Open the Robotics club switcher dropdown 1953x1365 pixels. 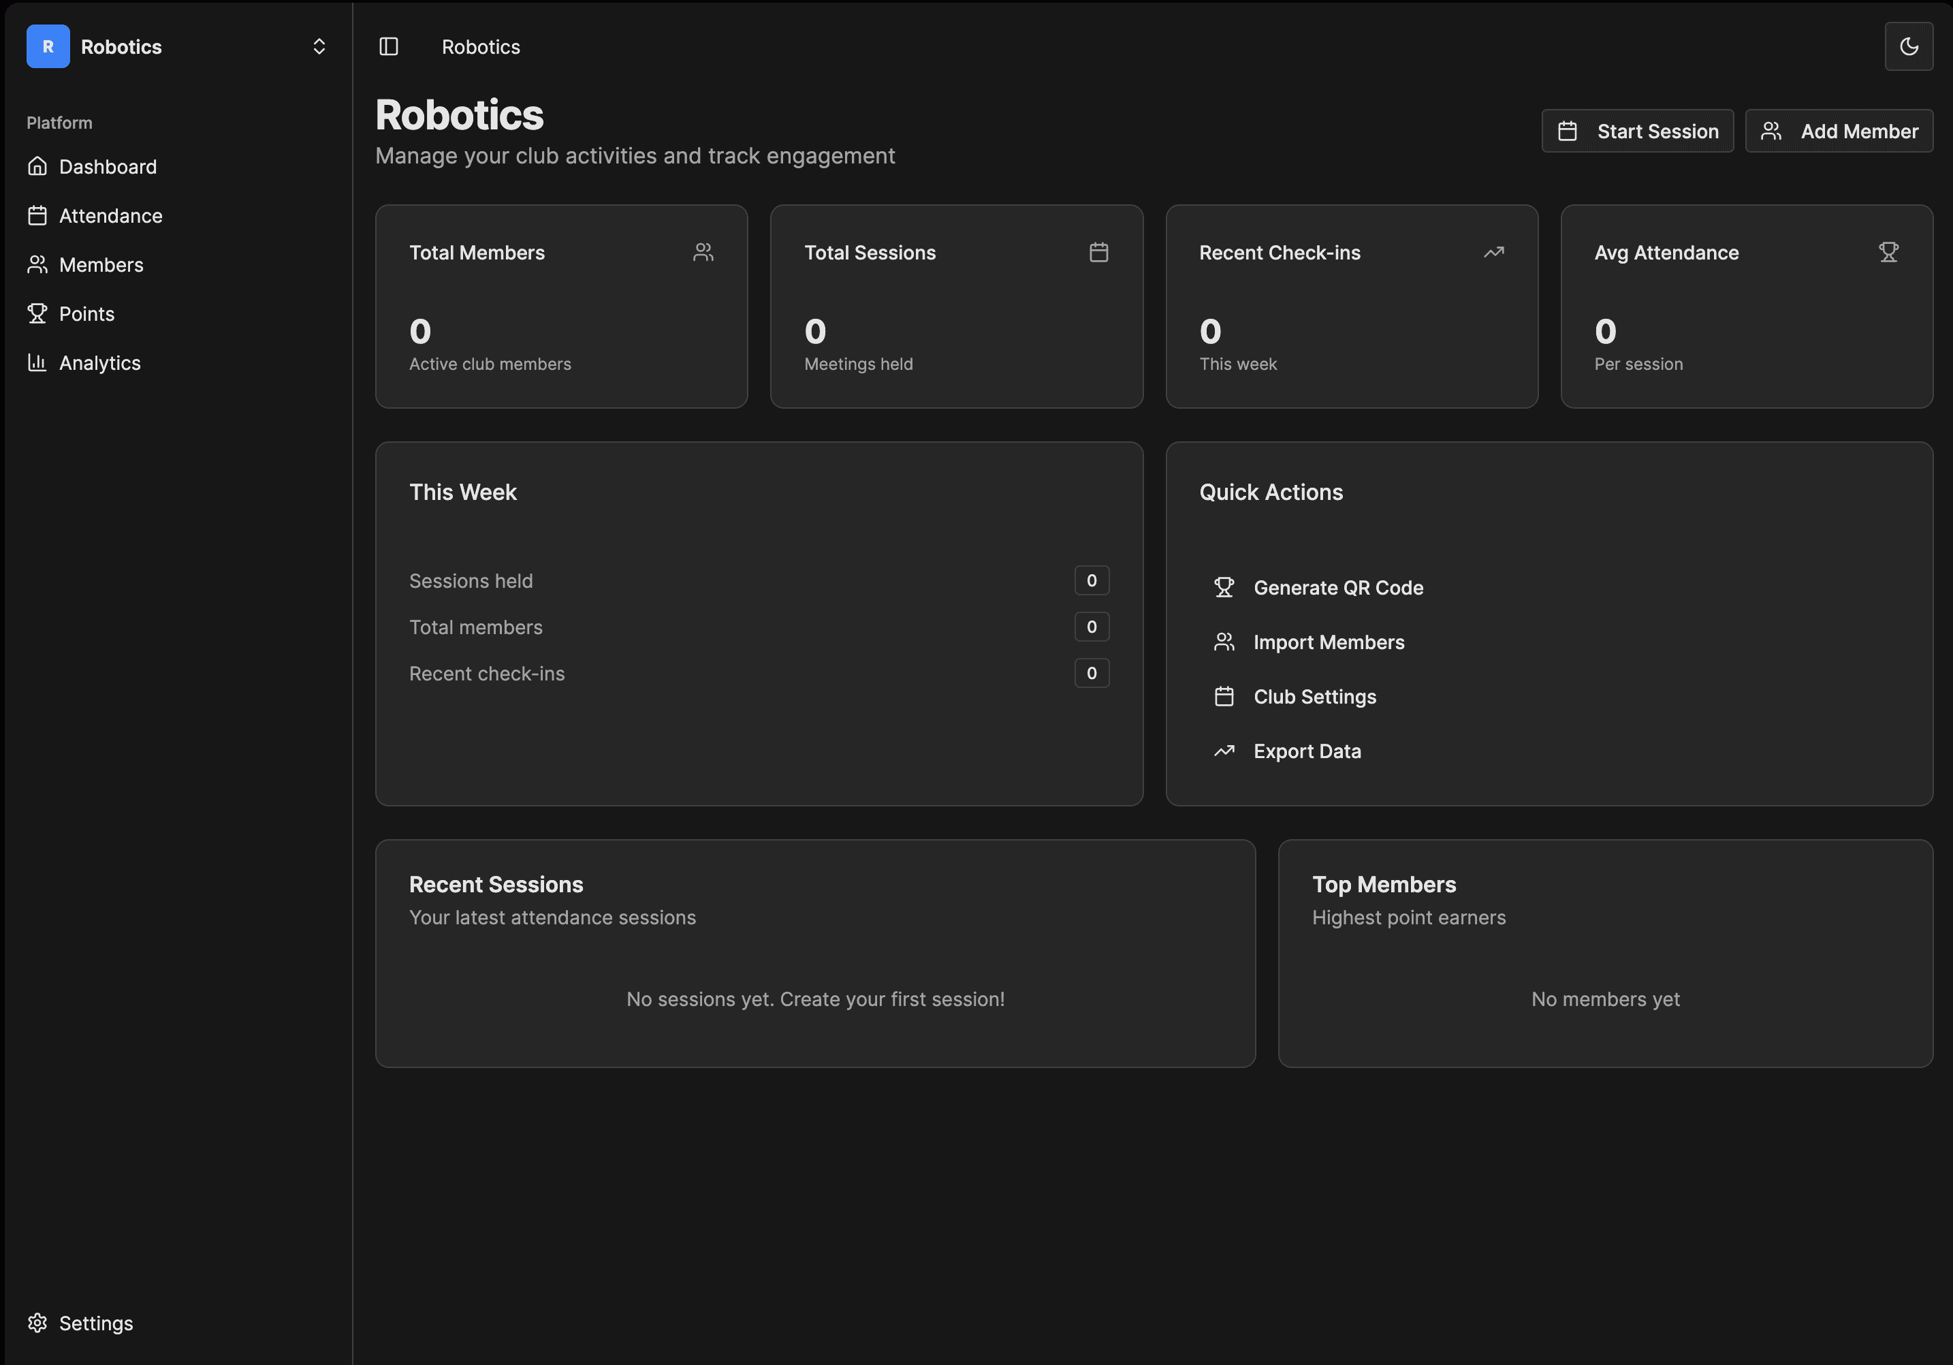click(x=319, y=47)
